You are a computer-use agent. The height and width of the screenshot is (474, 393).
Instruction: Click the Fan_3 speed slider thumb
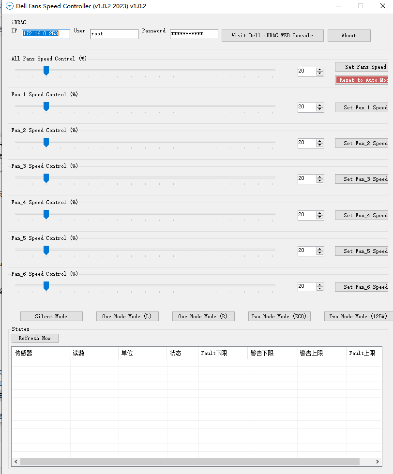click(x=46, y=178)
